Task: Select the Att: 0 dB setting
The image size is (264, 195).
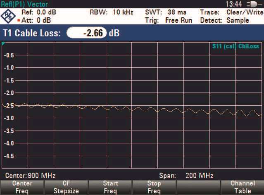Action: coord(36,20)
